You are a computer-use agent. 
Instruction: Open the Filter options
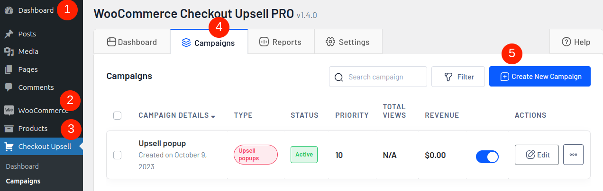pos(458,77)
